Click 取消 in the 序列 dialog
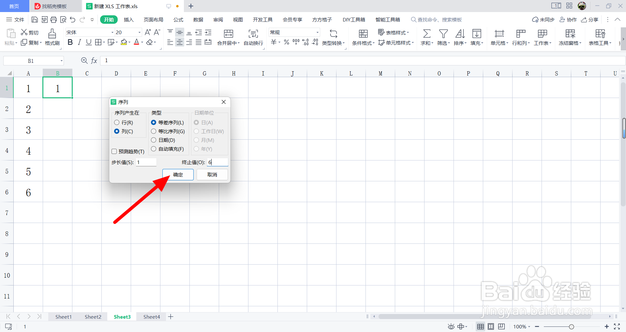The height and width of the screenshot is (332, 626). point(212,175)
